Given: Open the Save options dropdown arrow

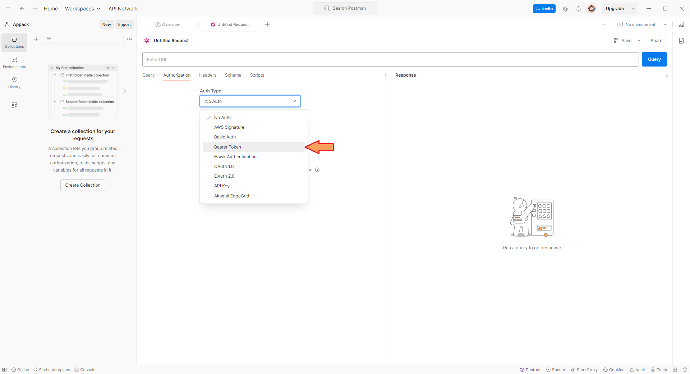Looking at the screenshot, I should tap(639, 41).
